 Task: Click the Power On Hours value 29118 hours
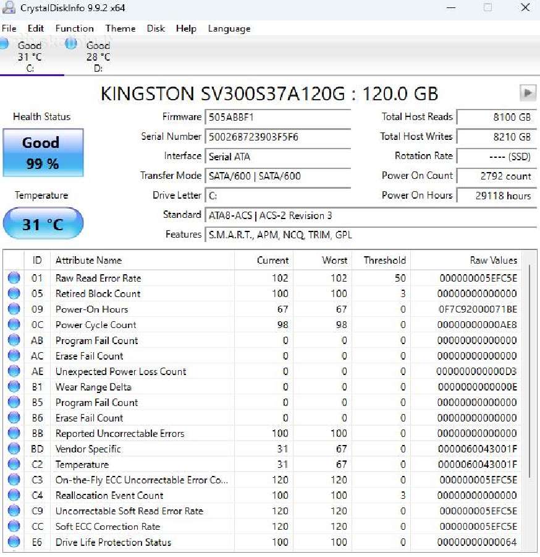click(x=497, y=196)
